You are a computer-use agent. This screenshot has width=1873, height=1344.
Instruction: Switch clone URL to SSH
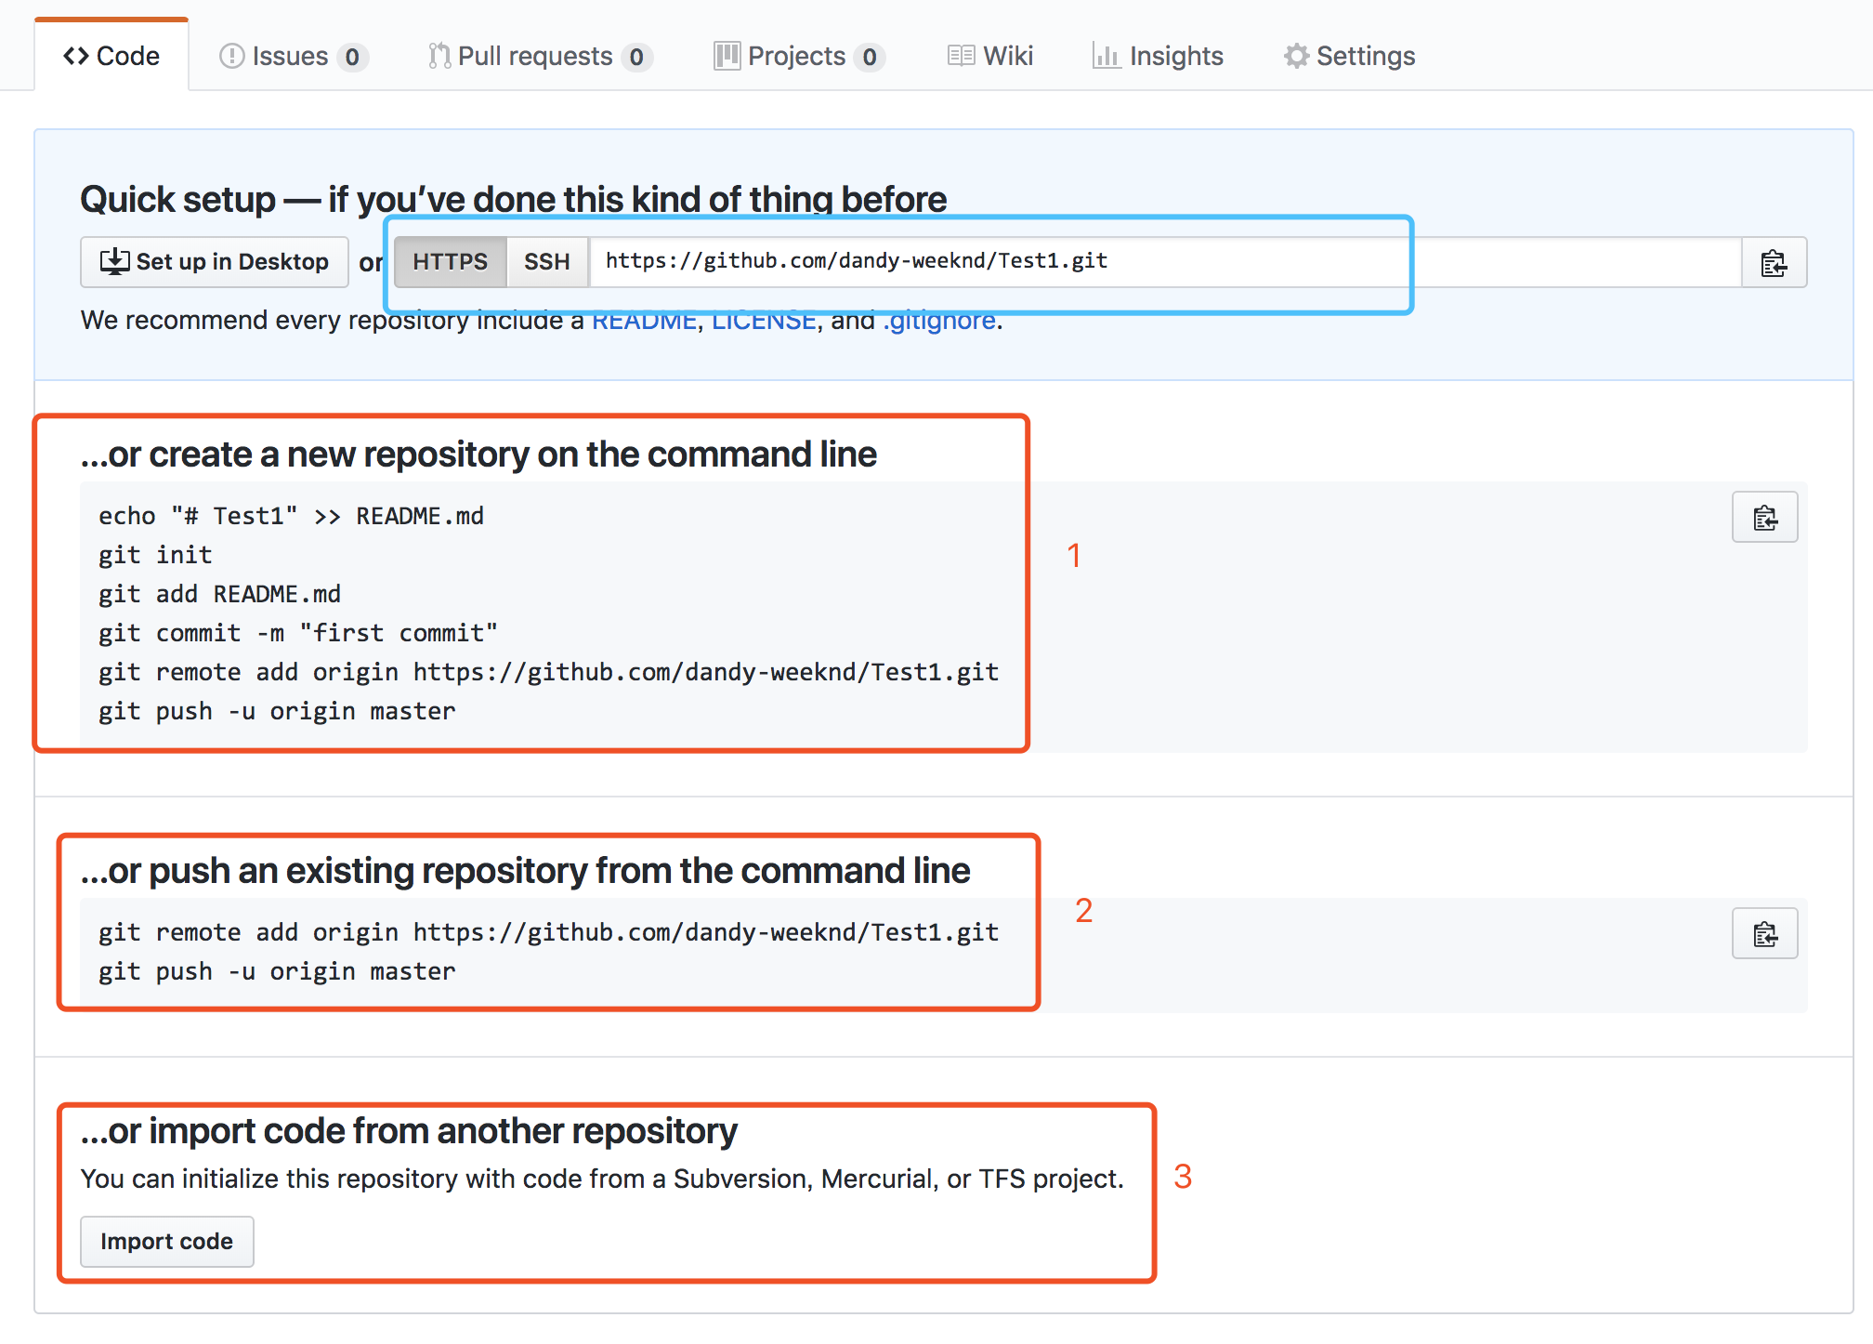[x=546, y=262]
